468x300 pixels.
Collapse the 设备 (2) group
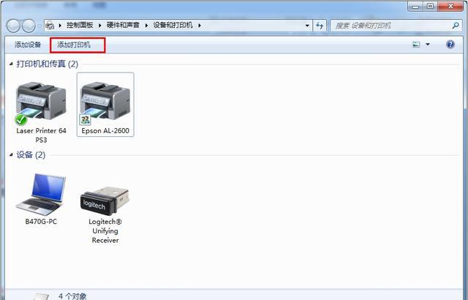point(12,154)
